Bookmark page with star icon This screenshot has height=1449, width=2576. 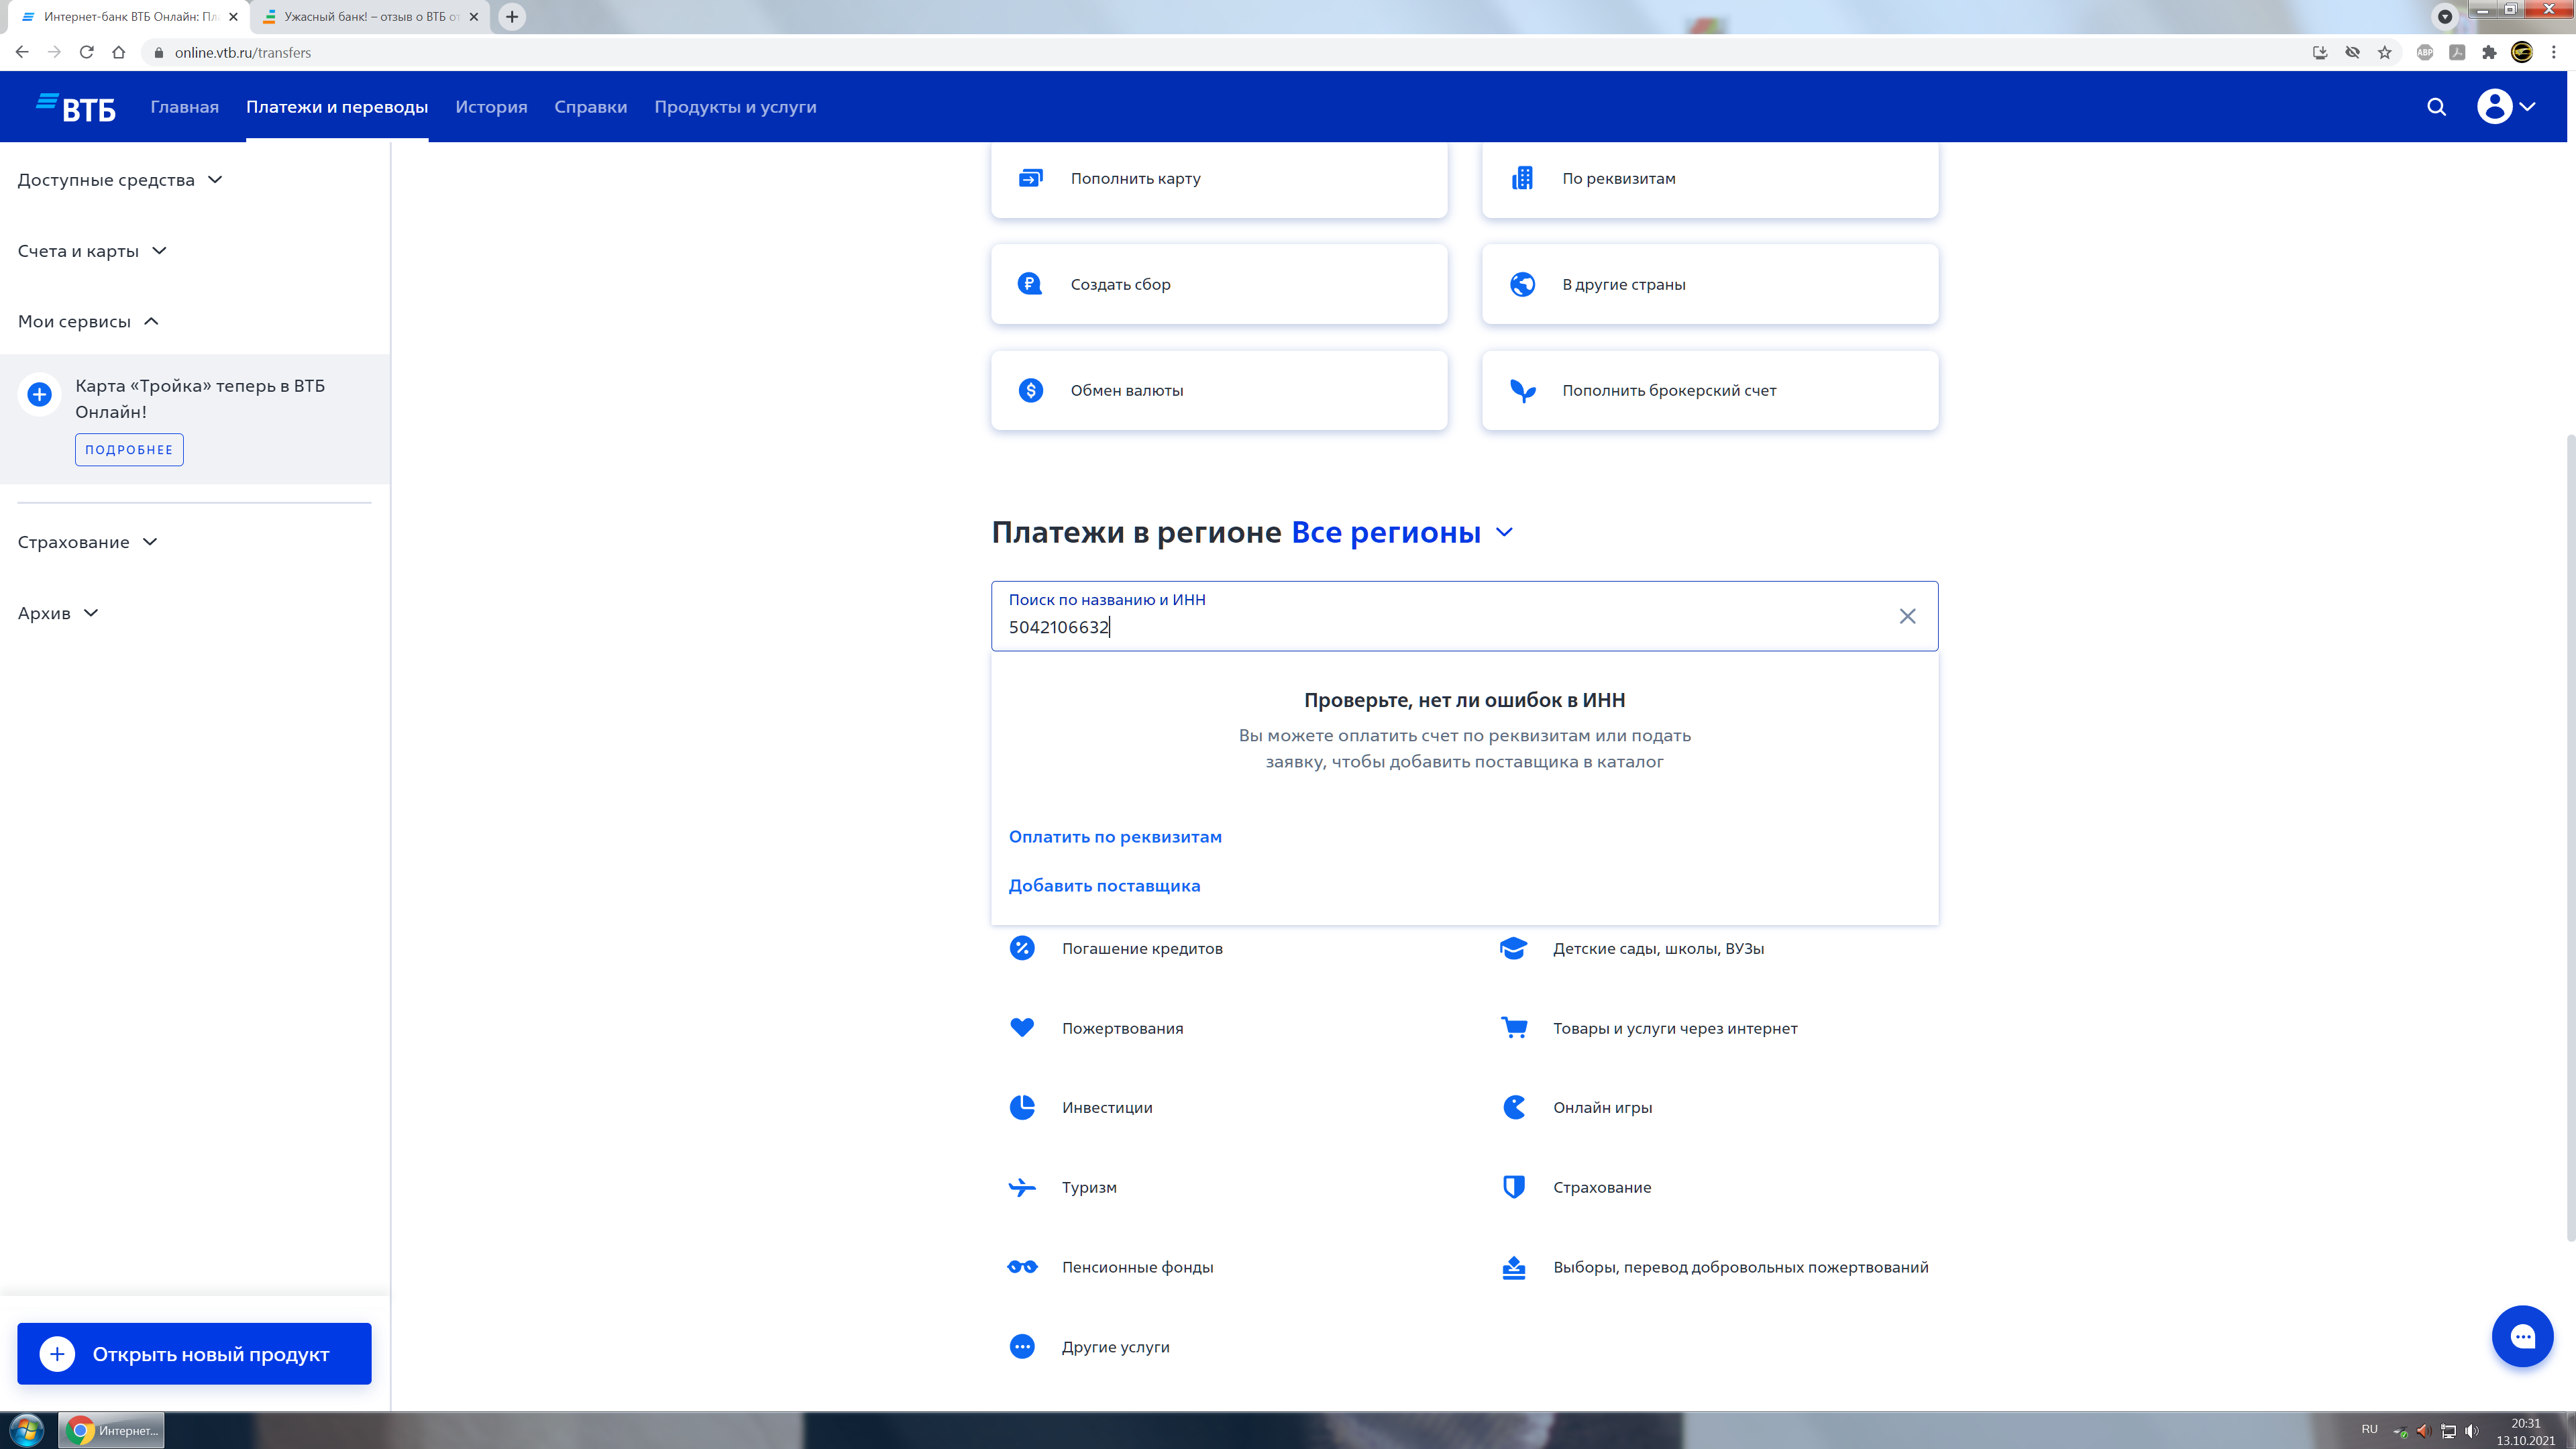pos(2385,52)
